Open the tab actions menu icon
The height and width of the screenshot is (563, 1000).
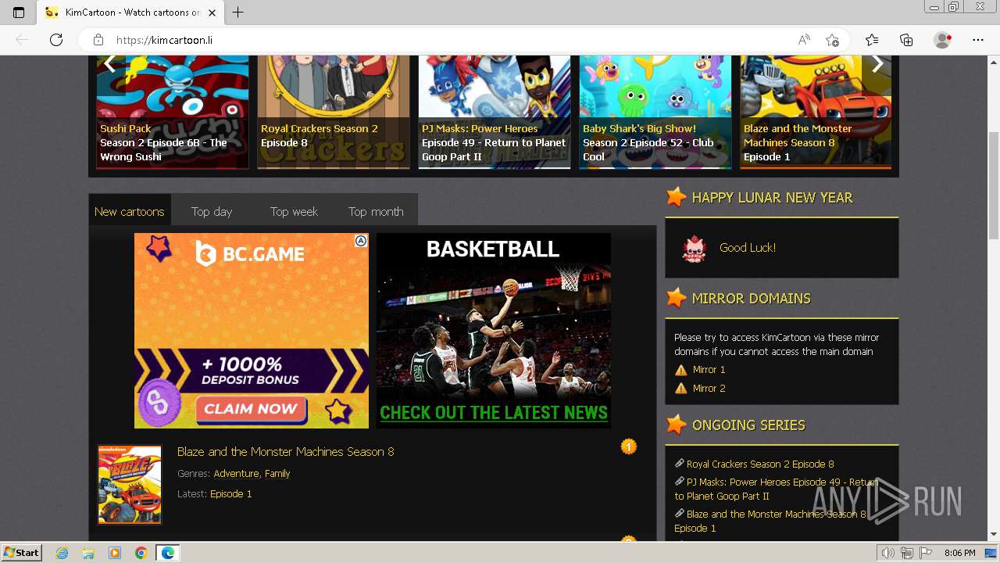click(x=19, y=12)
